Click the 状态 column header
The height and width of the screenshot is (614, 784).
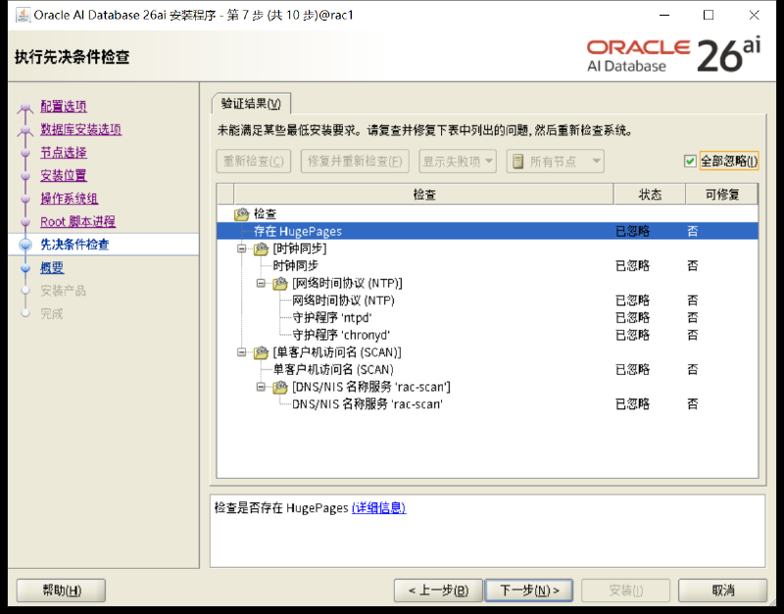[x=650, y=194]
